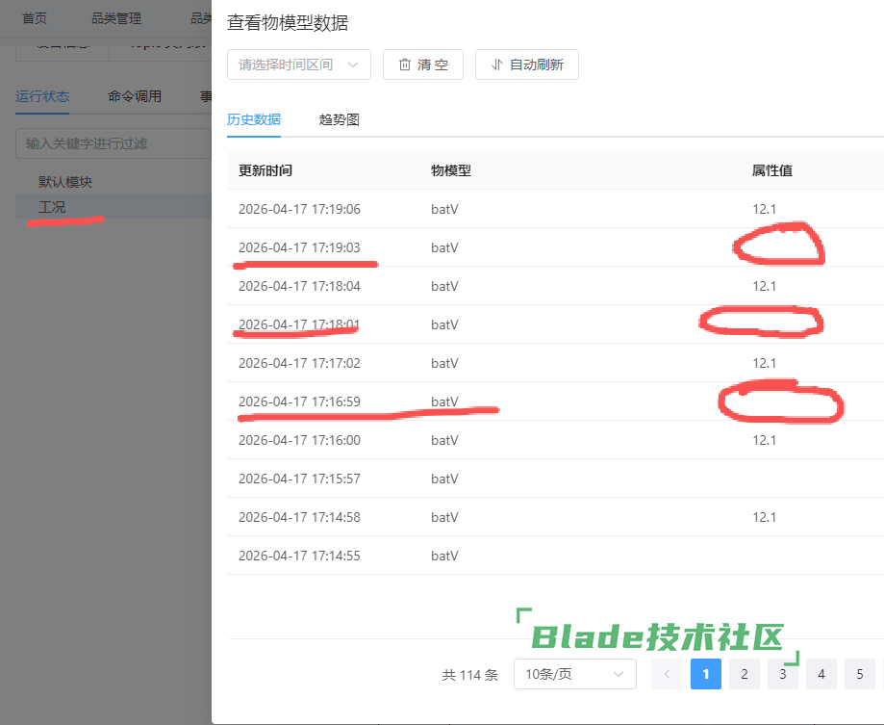Image resolution: width=884 pixels, height=725 pixels.
Task: Expand the 10条/页 page size selector
Action: click(574, 675)
